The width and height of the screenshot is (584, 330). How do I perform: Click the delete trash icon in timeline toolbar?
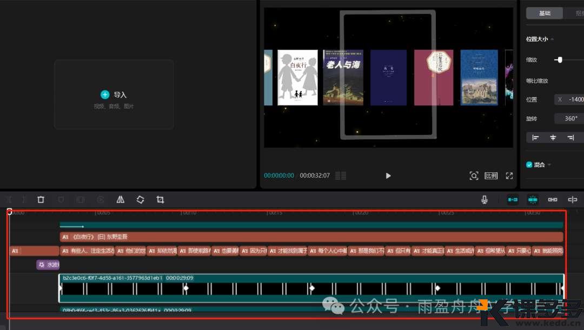pyautogui.click(x=41, y=200)
